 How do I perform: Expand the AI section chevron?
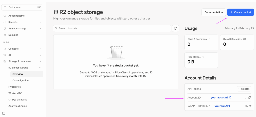[40, 55]
